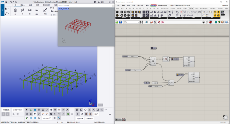This screenshot has height=124, width=230.
Task: Click the Reload button in Grasshopper menu bar
Action: 153,5
